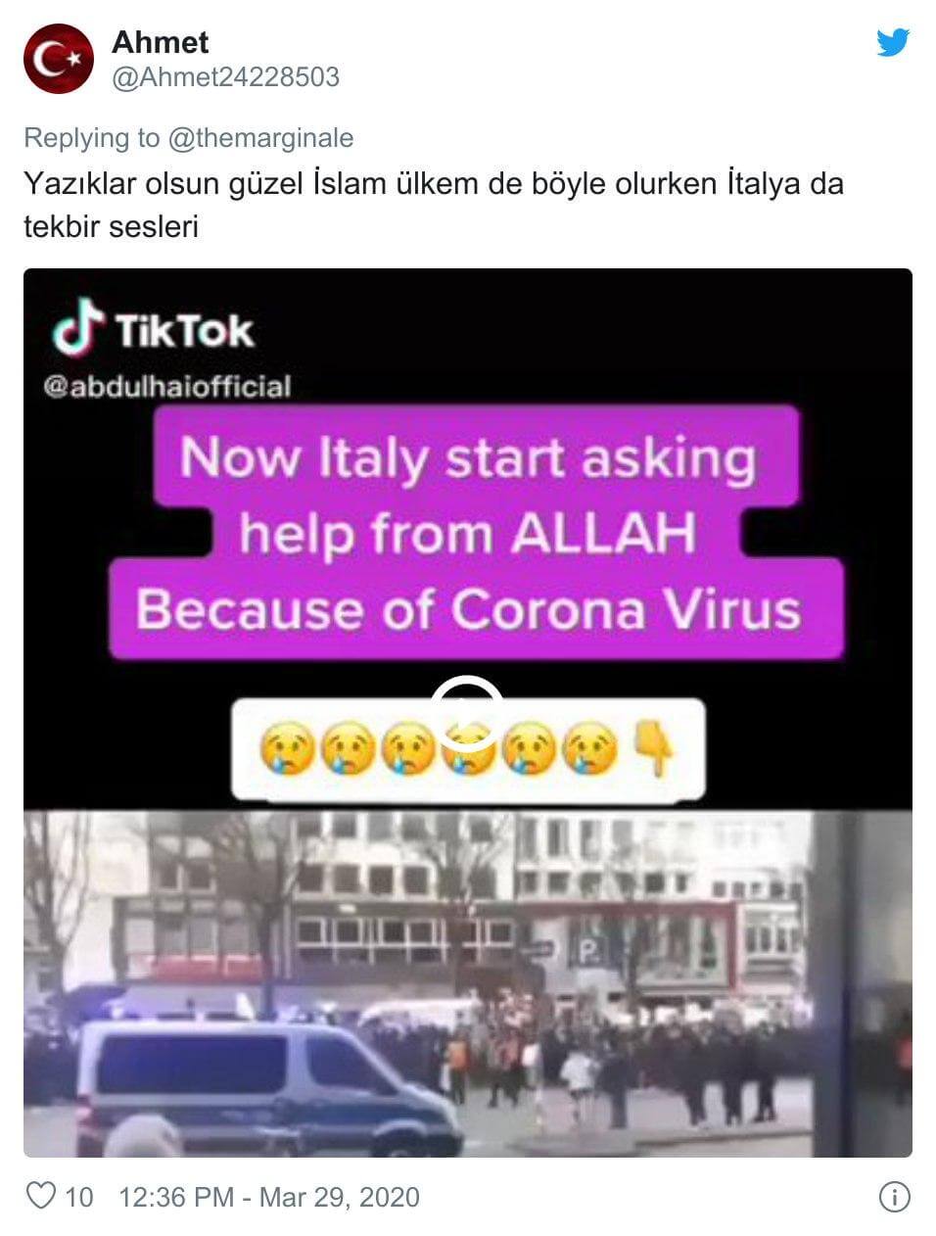
Task: Click the TikTok logo in the video
Action: tap(153, 329)
